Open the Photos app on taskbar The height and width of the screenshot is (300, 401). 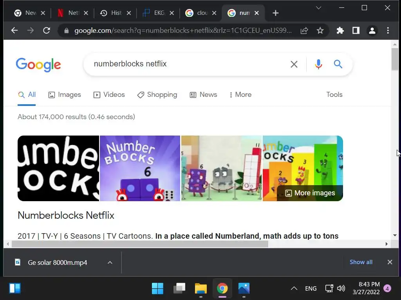pos(244,289)
